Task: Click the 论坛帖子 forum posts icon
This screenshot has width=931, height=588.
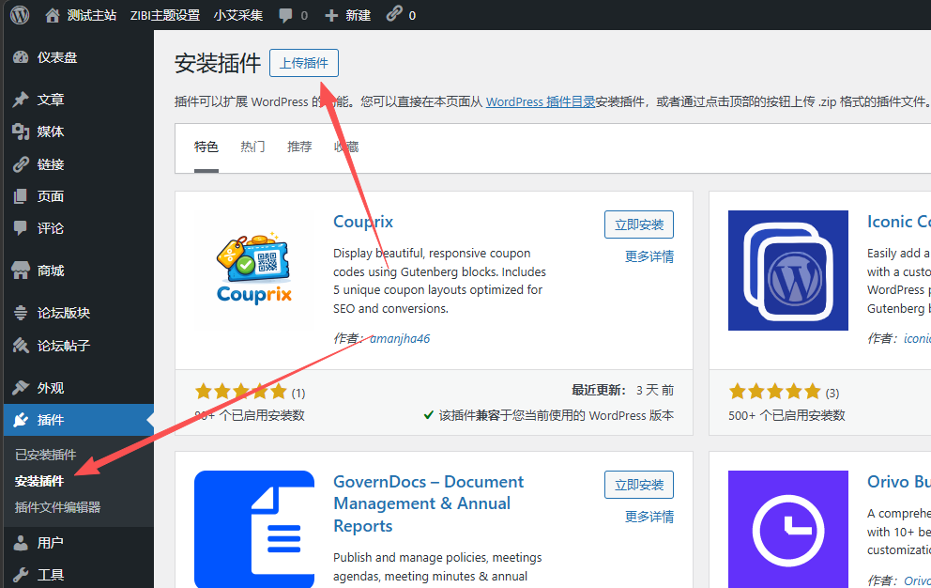Action: [21, 346]
